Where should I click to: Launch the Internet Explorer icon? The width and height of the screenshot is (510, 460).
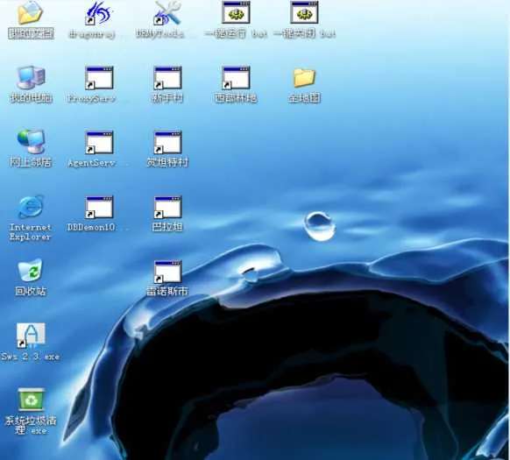(x=31, y=207)
